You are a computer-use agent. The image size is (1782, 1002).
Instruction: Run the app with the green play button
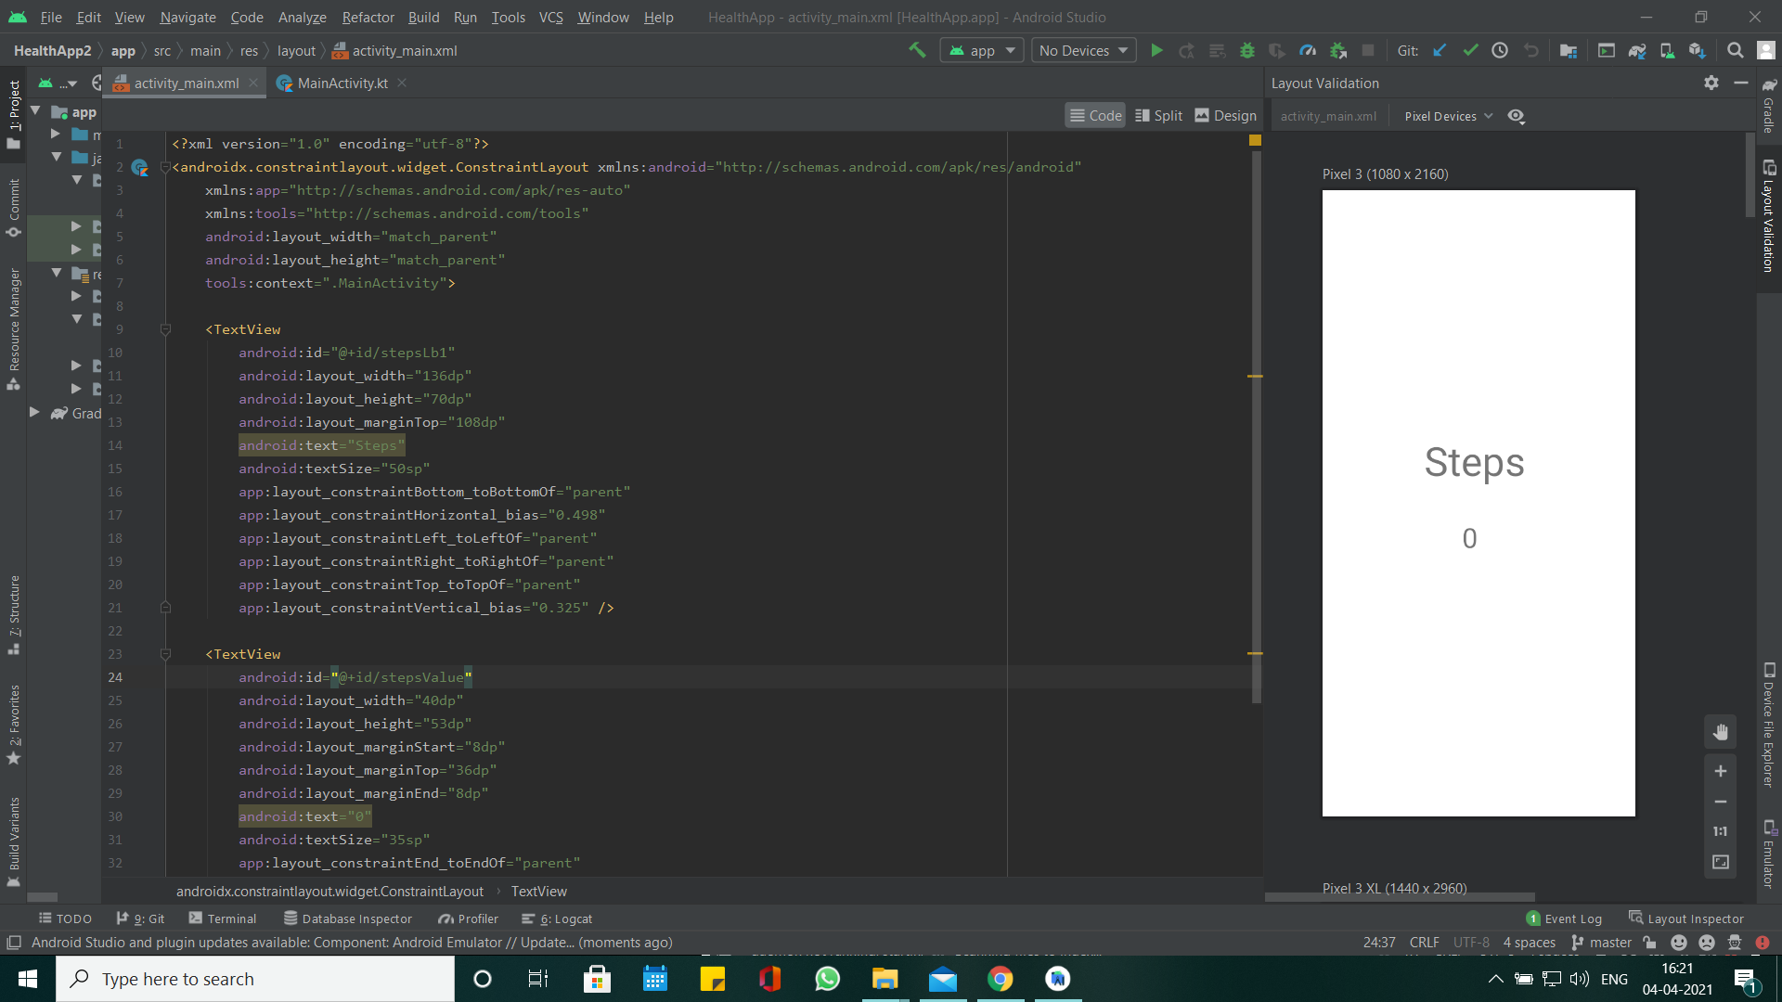[x=1156, y=50]
